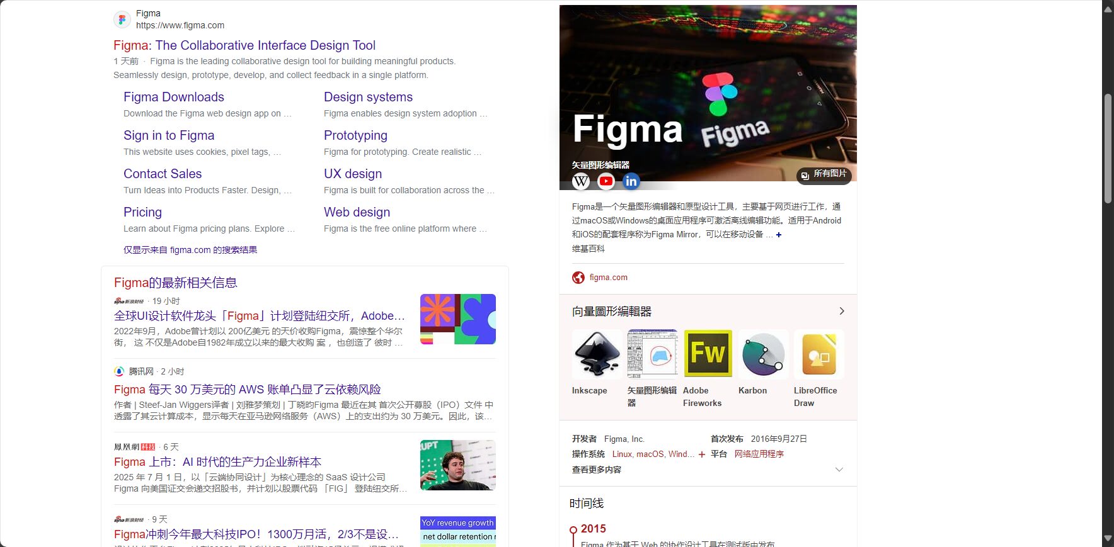Open the Prototyping sitelink
The height and width of the screenshot is (547, 1114).
coord(355,135)
